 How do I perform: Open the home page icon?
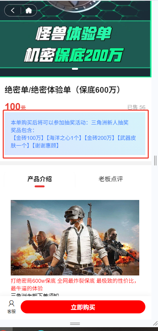tap(28, 10)
